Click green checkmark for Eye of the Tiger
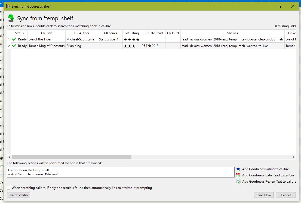This screenshot has height=203, width=301. point(14,39)
